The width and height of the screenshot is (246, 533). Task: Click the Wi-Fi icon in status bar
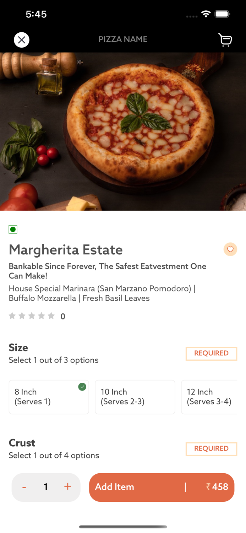[x=207, y=14]
